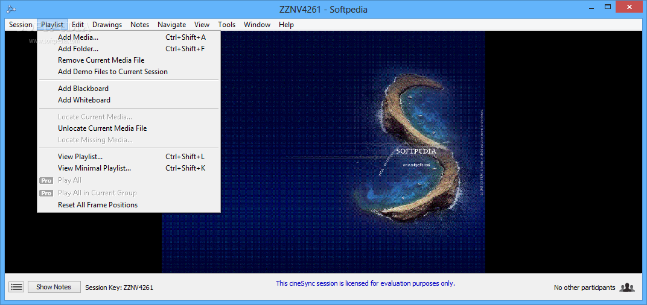Open the Navigate menu
The height and width of the screenshot is (305, 647).
(171, 25)
